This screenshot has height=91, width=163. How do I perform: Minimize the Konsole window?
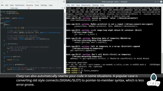click(x=155, y=2)
